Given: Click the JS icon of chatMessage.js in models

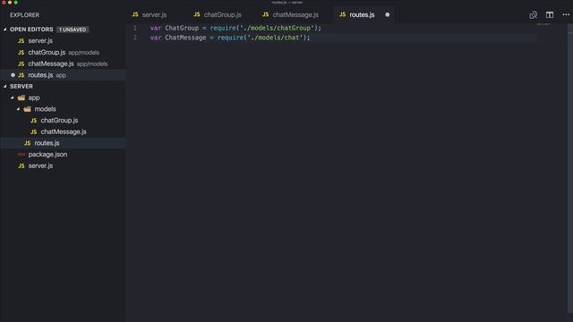Looking at the screenshot, I should [34, 131].
